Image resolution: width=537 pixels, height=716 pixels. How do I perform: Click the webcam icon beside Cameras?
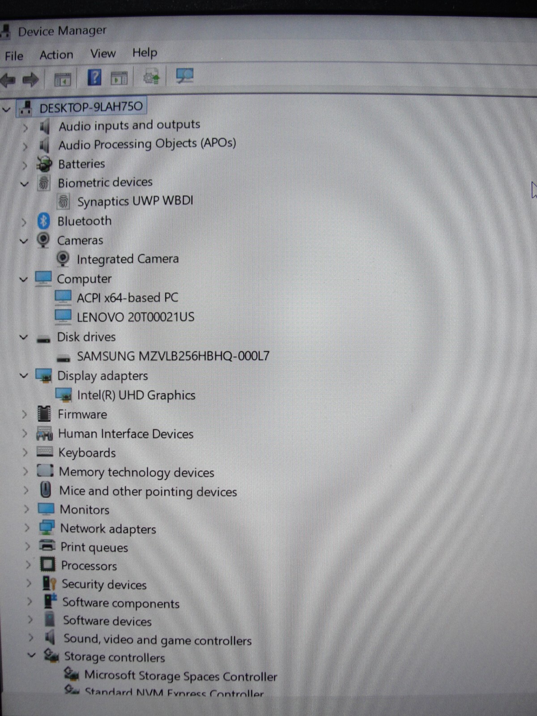pos(43,240)
